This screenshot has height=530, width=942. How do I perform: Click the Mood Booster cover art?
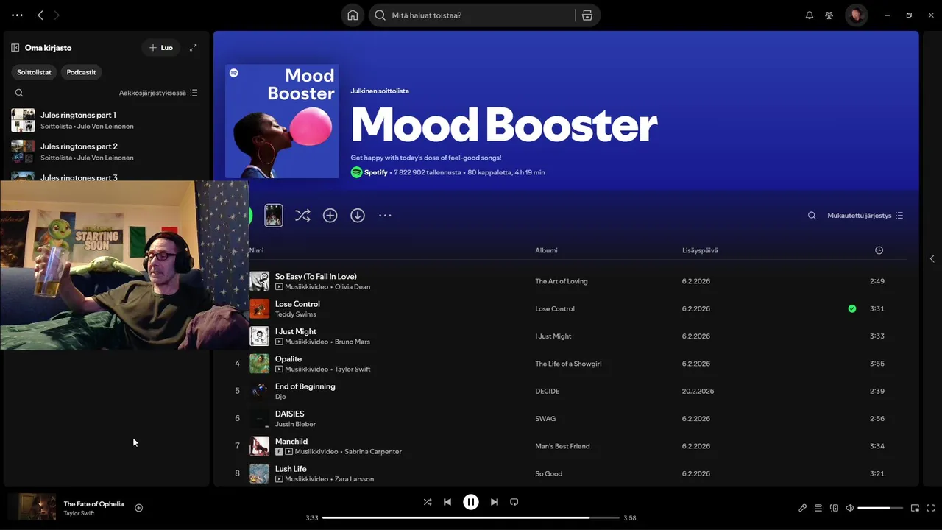pyautogui.click(x=282, y=121)
